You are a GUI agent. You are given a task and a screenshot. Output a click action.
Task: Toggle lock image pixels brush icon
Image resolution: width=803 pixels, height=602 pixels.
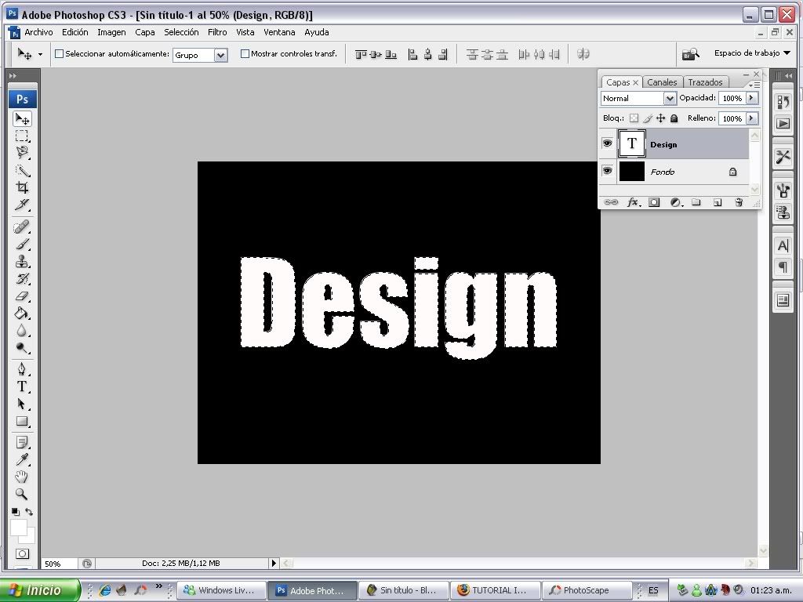647,118
